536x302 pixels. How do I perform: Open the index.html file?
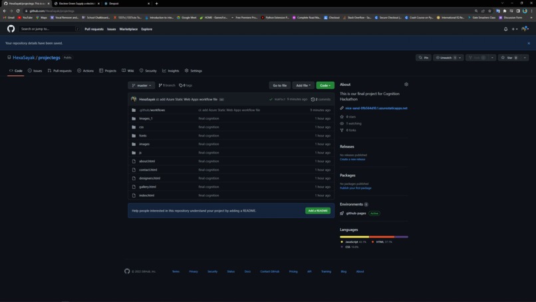tap(147, 196)
